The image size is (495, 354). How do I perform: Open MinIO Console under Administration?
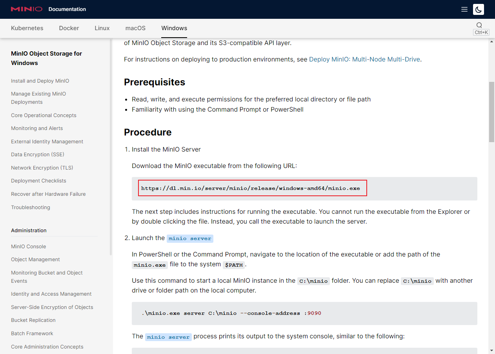[x=29, y=247]
